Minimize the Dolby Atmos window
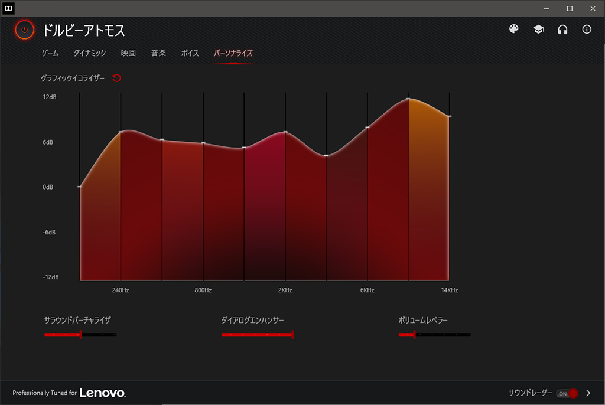The height and width of the screenshot is (405, 605). point(547,8)
